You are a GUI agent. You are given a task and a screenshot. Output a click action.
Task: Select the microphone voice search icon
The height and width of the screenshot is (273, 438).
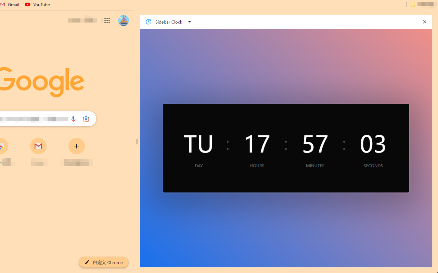73,119
